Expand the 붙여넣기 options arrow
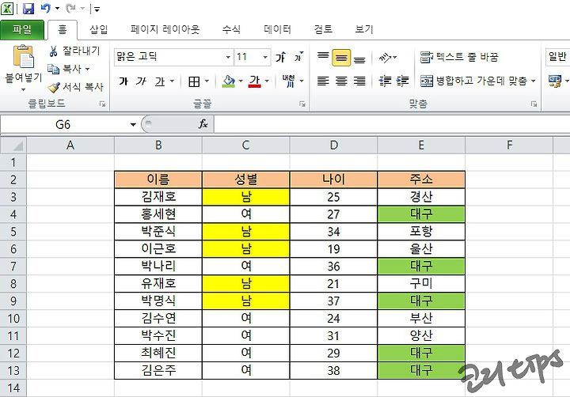Viewport: 570px width, 397px height. click(x=23, y=89)
